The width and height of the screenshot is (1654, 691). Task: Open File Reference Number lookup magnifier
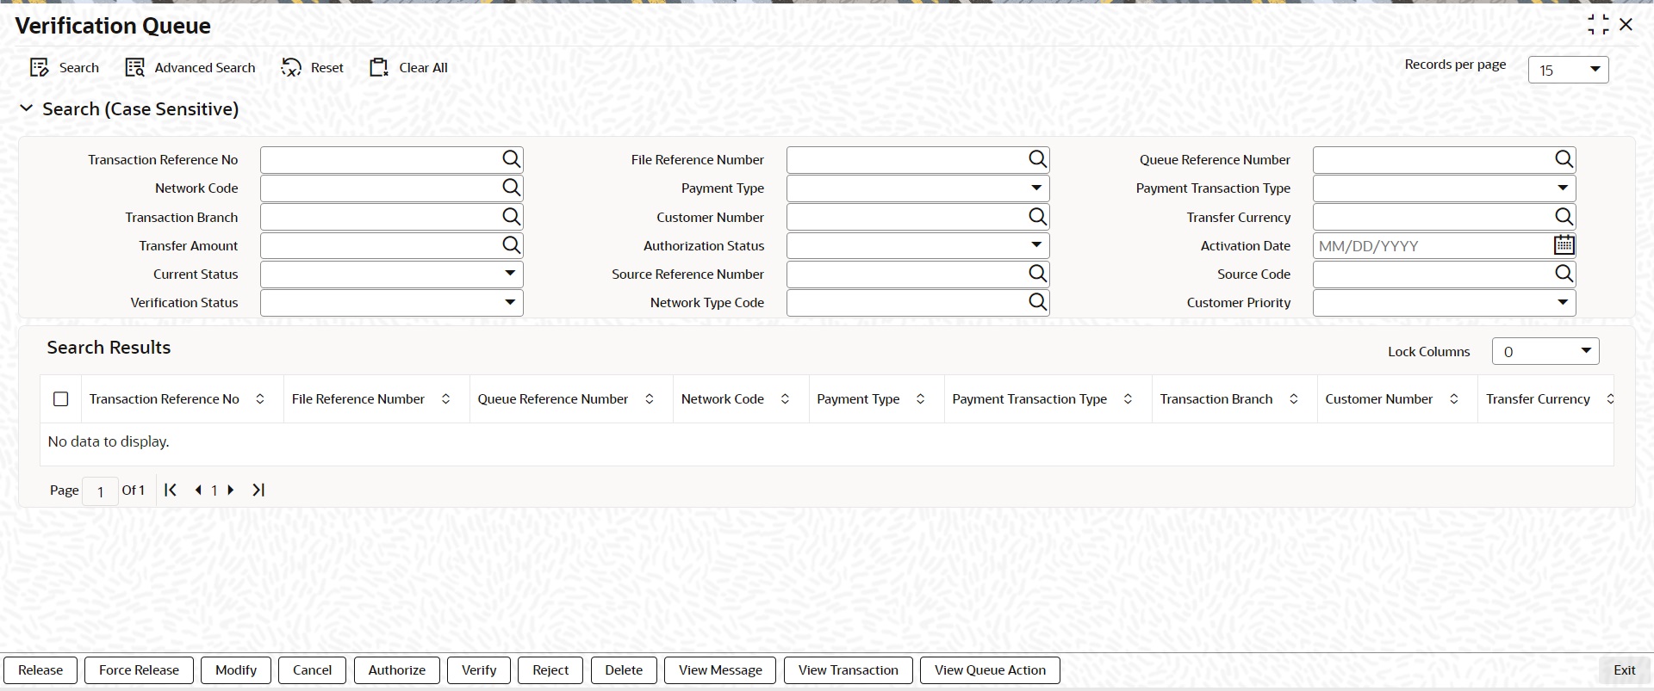click(1037, 159)
